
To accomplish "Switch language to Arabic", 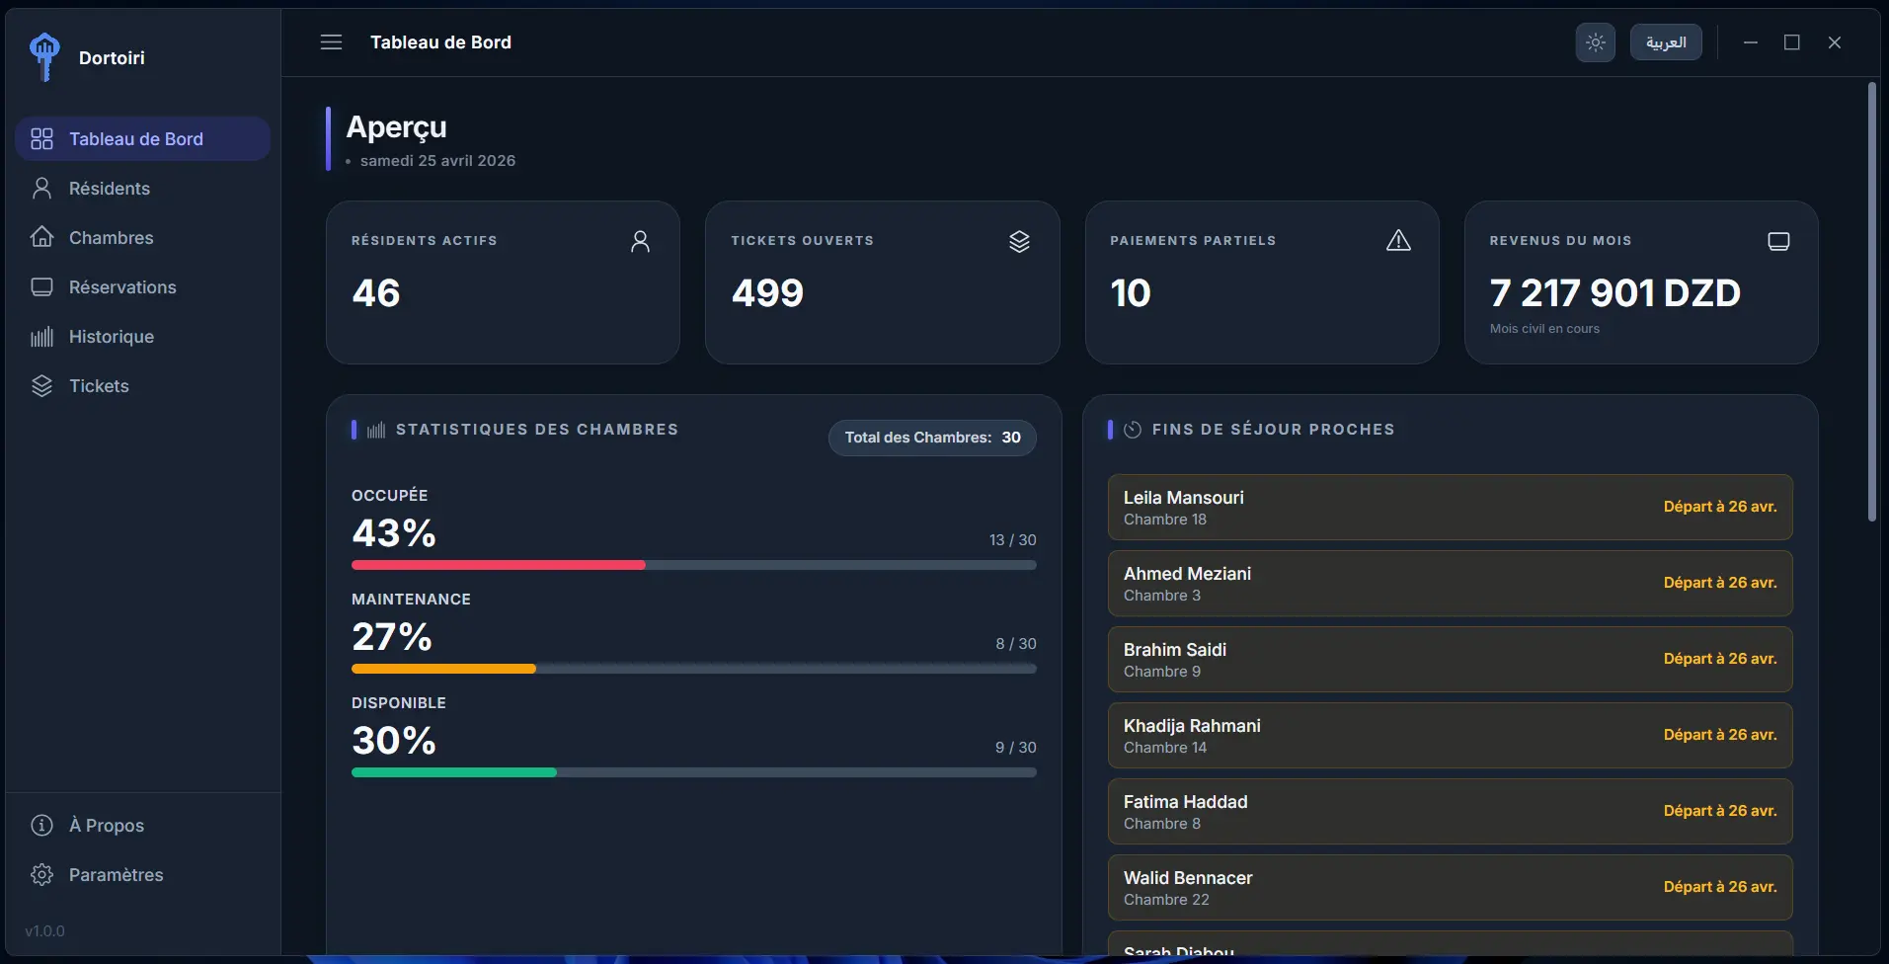I will (x=1665, y=42).
